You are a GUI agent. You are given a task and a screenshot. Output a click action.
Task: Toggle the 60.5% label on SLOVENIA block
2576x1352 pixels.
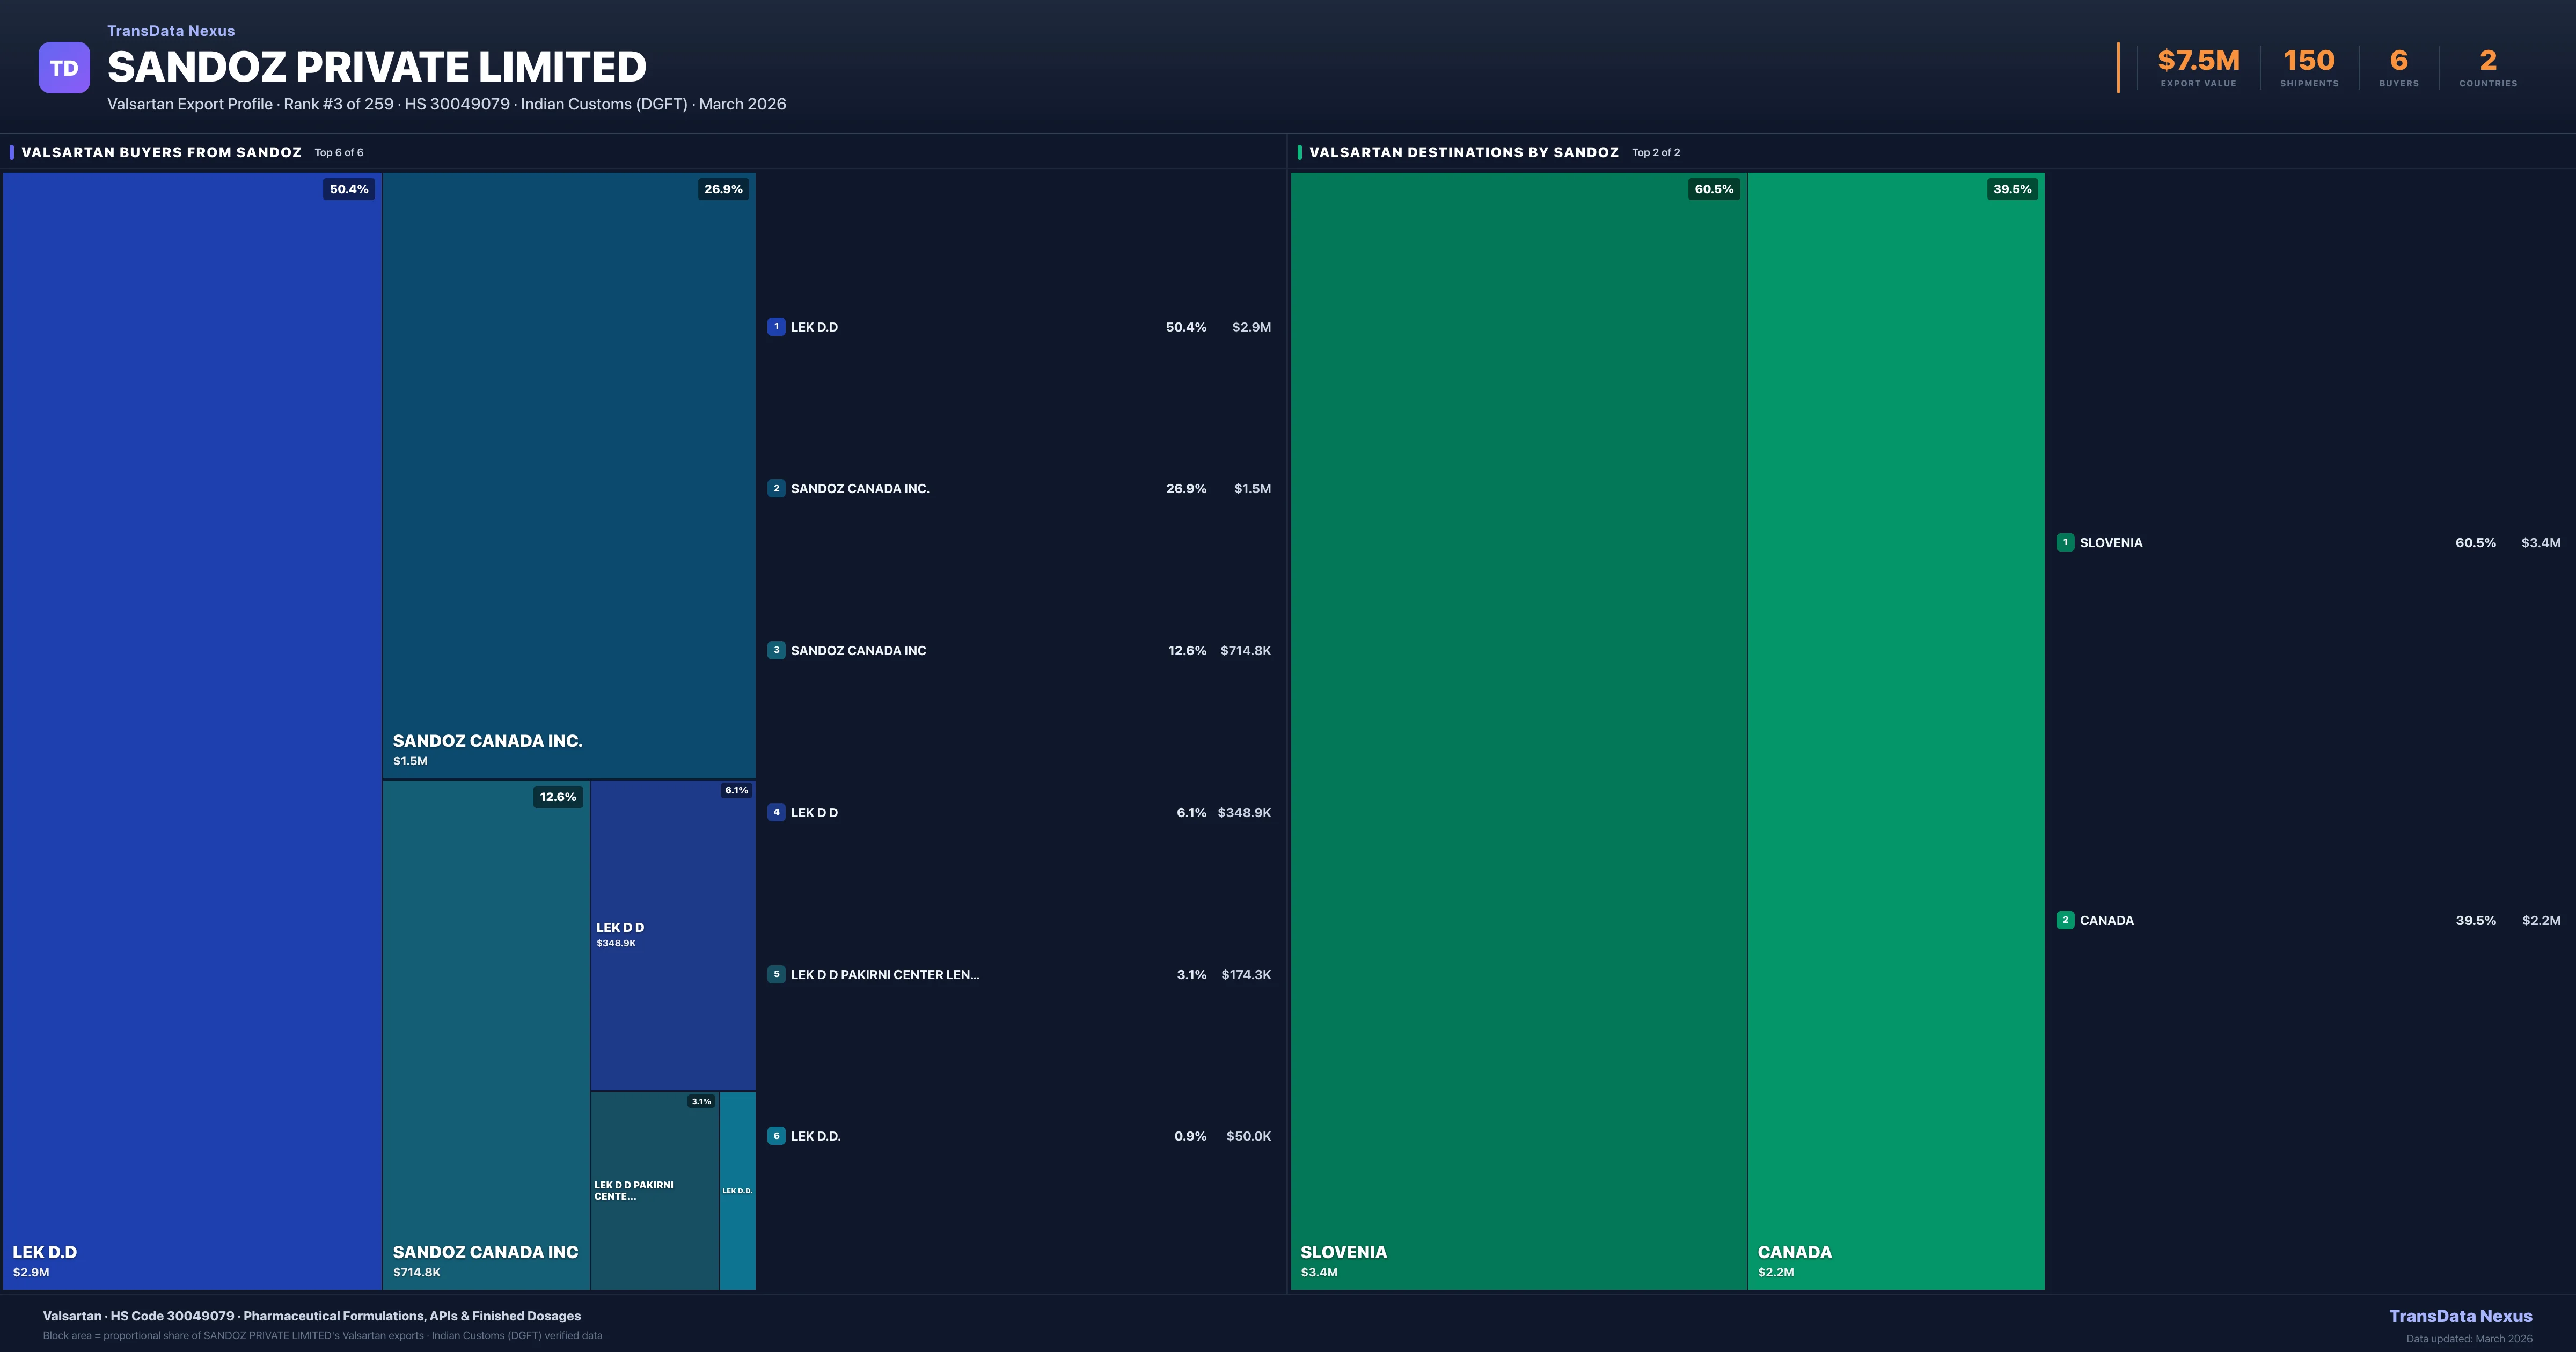click(x=1716, y=188)
